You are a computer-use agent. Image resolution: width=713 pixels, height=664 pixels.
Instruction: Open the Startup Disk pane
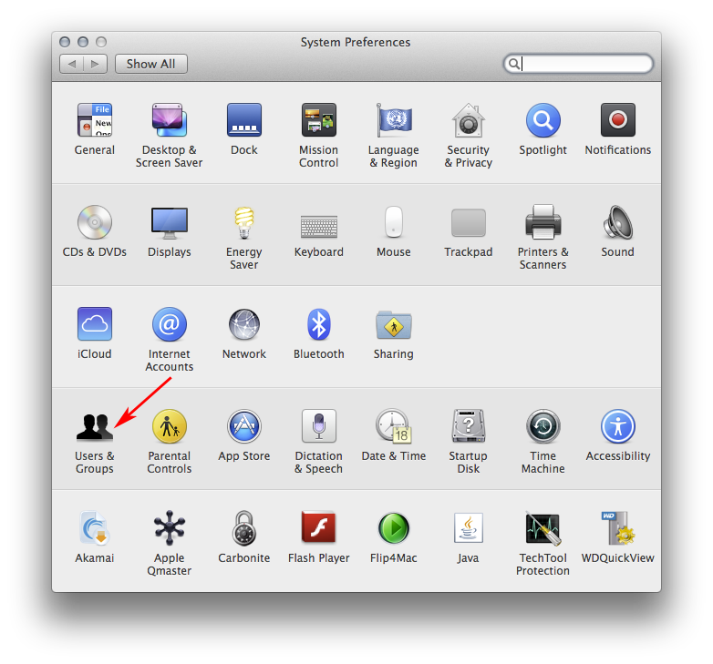click(468, 426)
